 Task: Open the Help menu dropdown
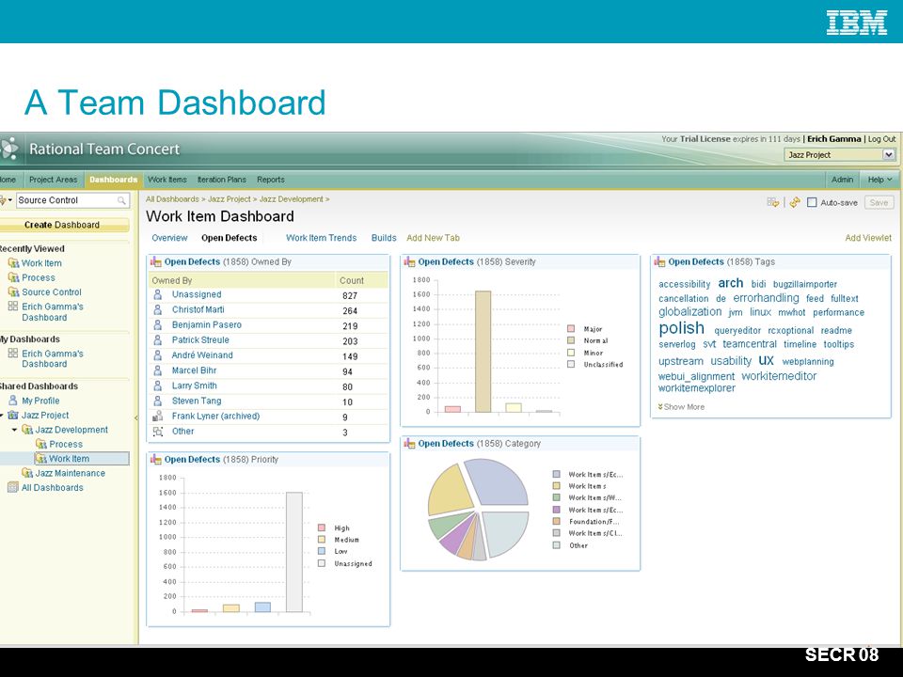(x=879, y=180)
